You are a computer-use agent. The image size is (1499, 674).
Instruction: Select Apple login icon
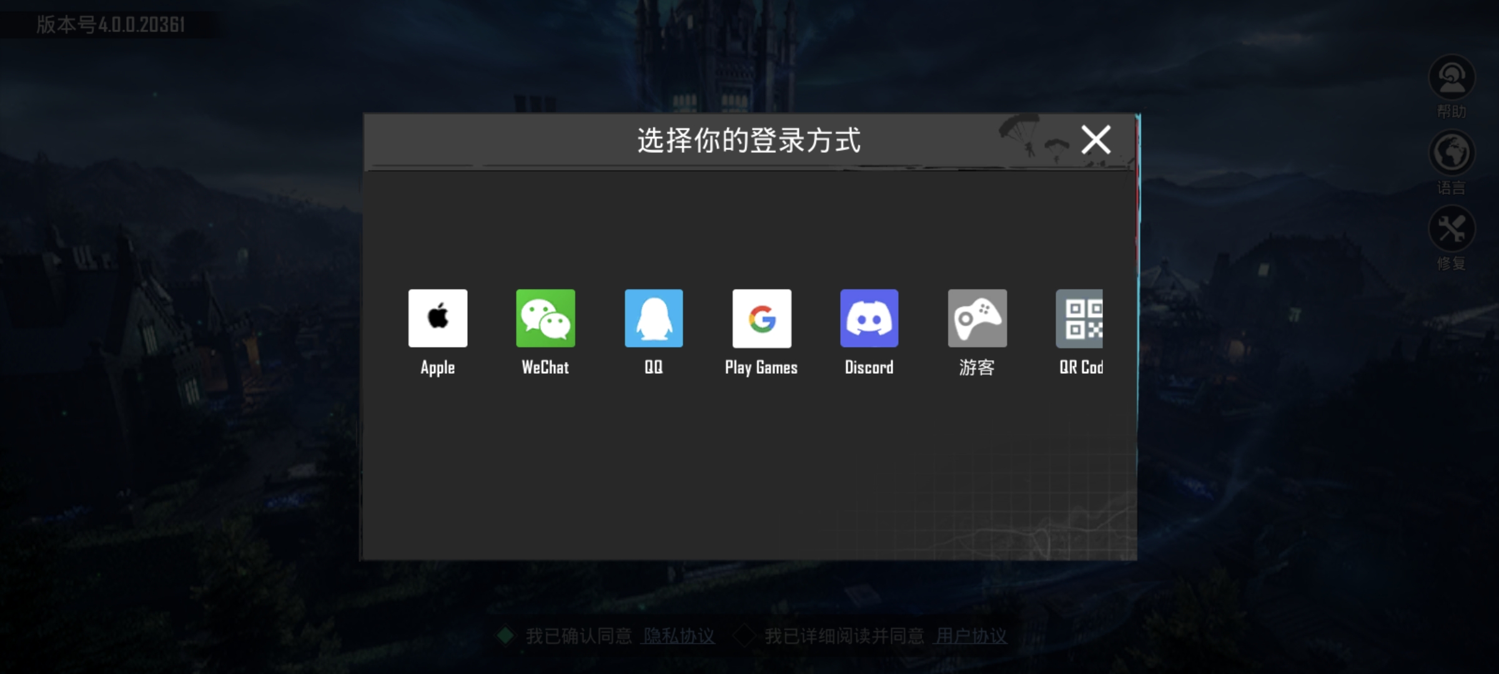(x=437, y=318)
